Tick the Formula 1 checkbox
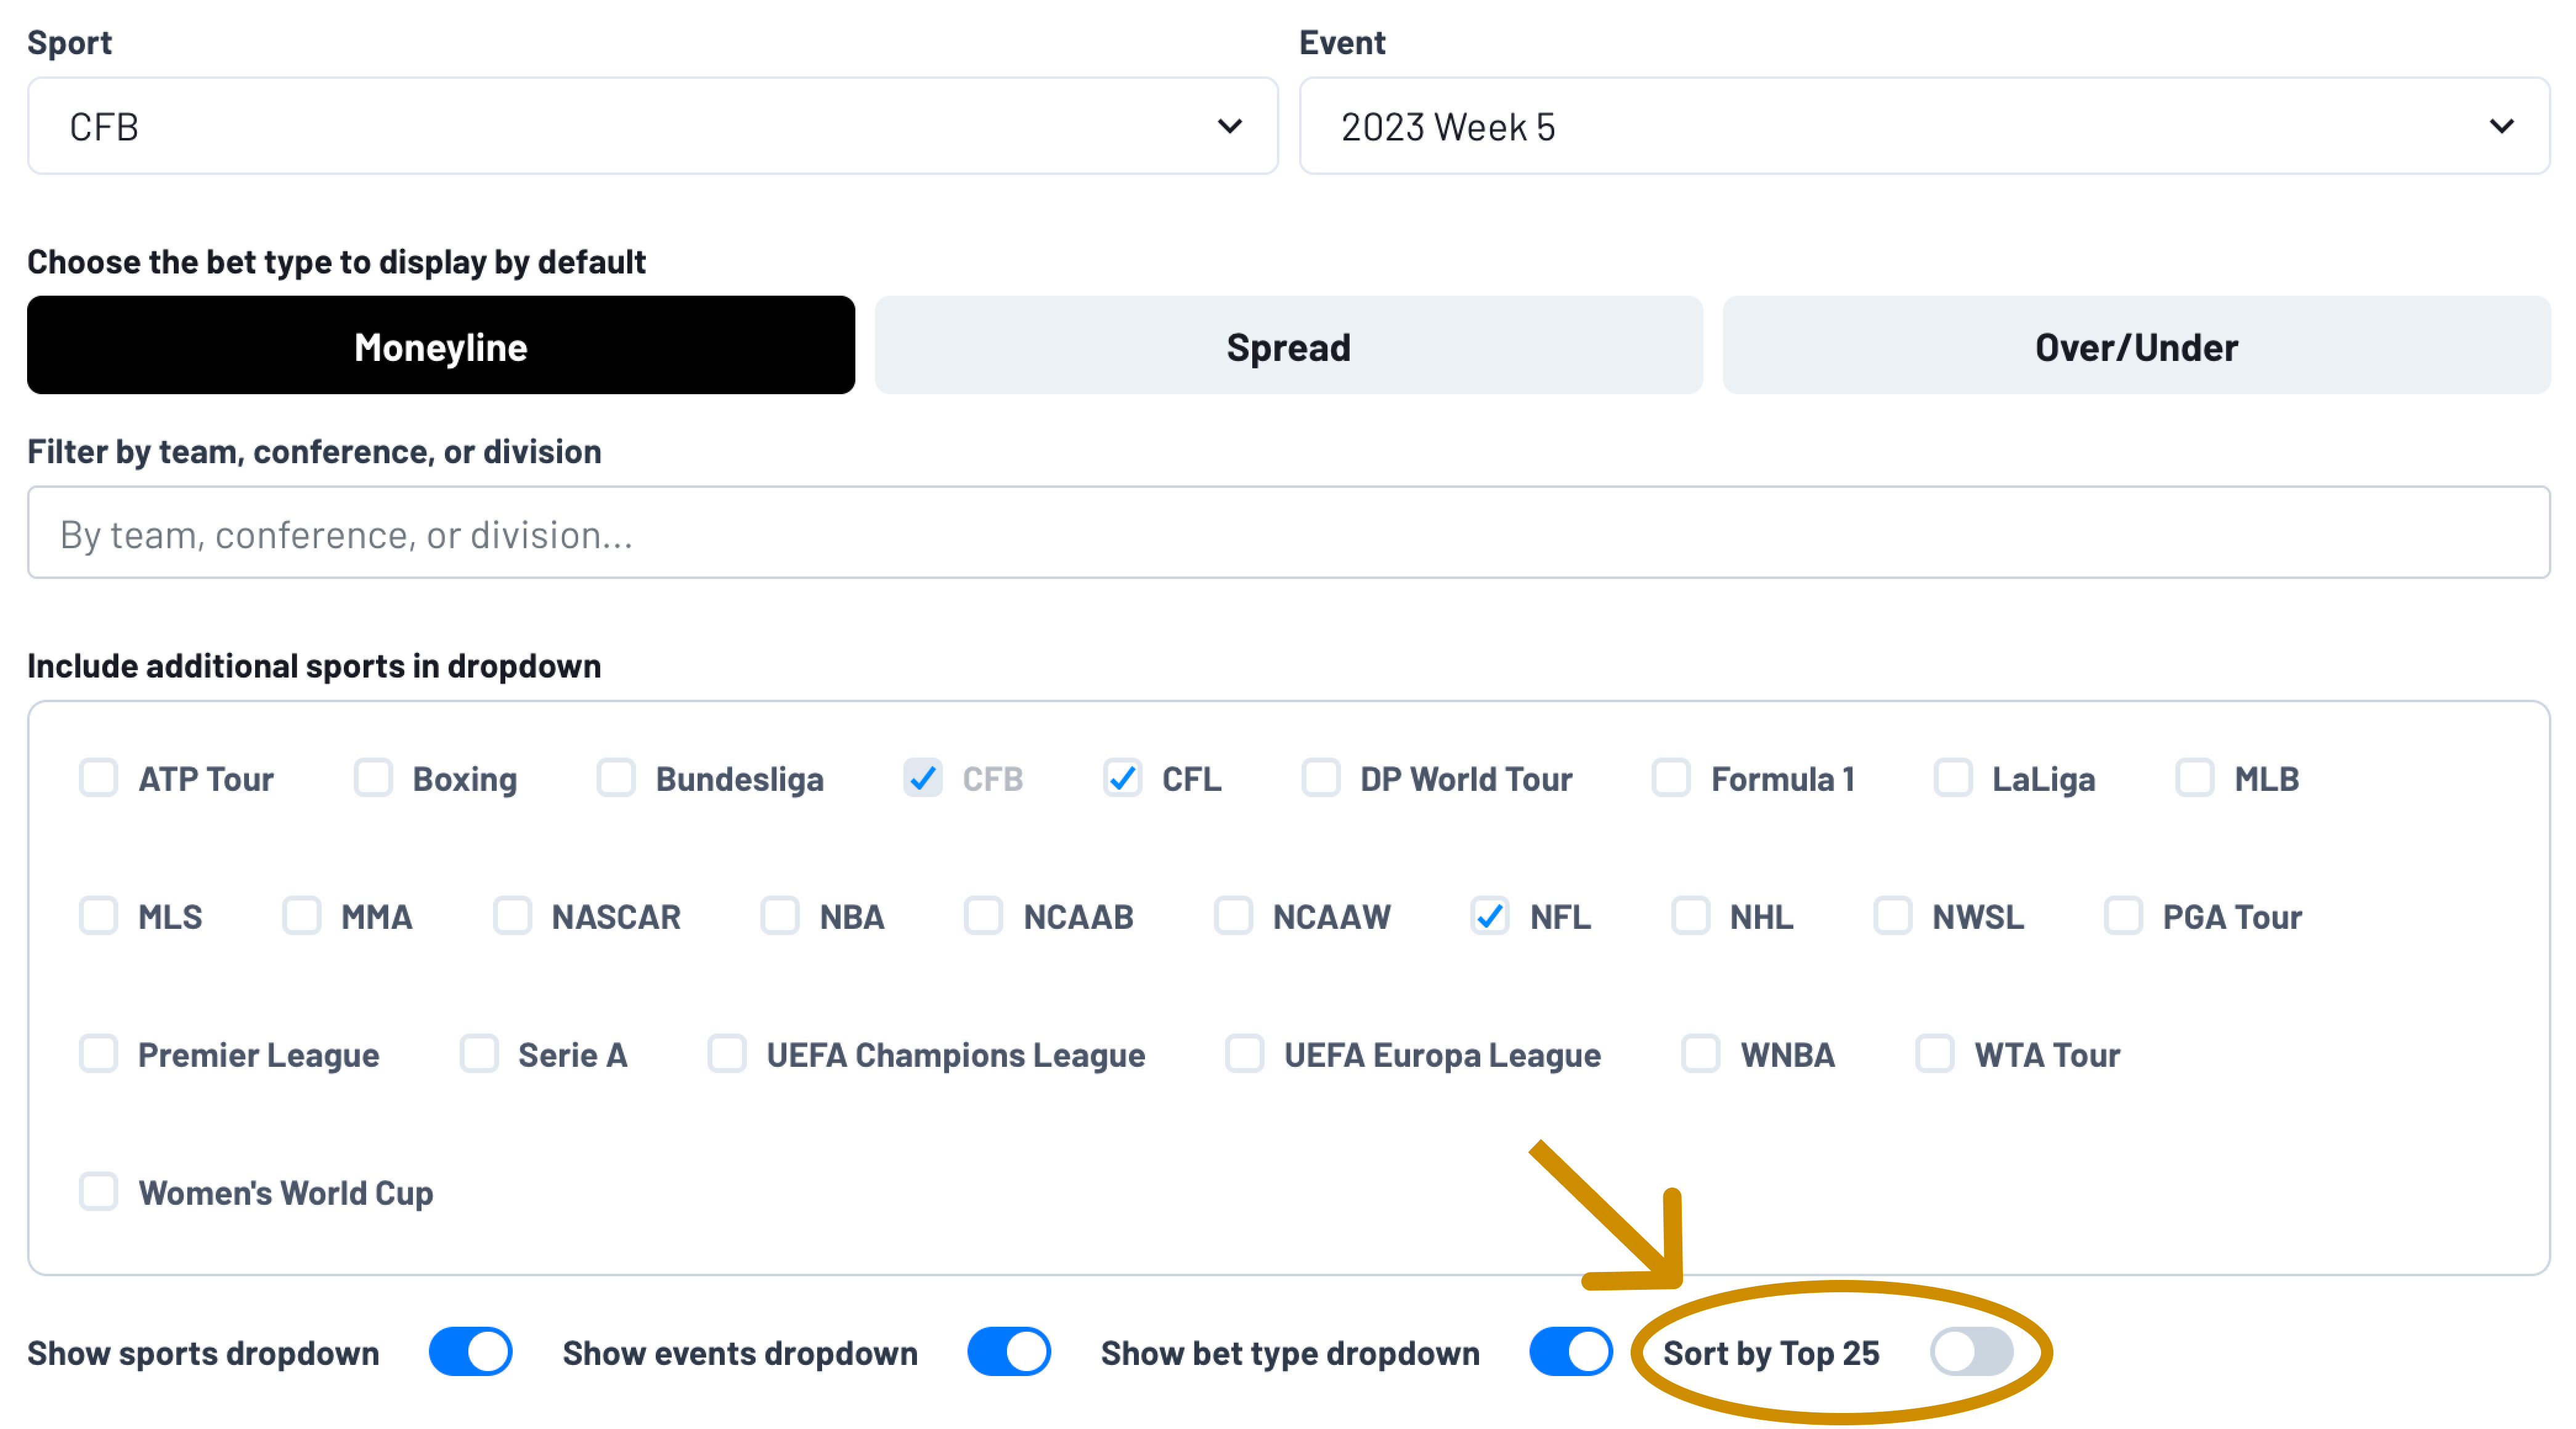Screen dimensions: 2576x1429 (1671, 777)
